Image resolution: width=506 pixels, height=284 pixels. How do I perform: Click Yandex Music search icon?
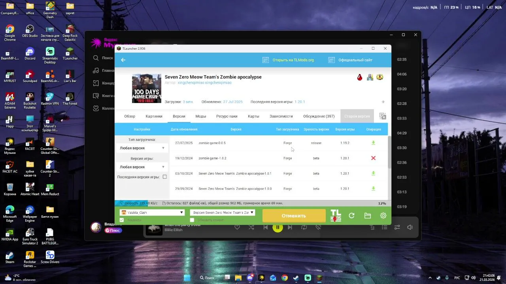pyautogui.click(x=96, y=58)
